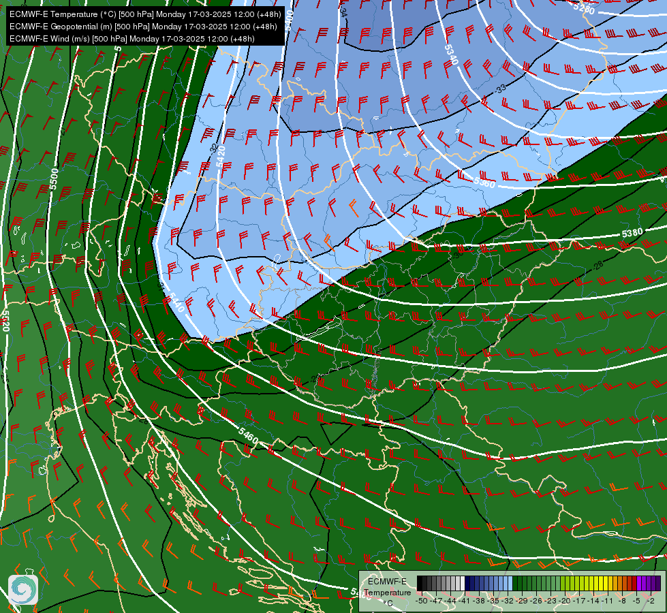Click the -38 tick label in legend
667x613 pixels.
click(478, 601)
